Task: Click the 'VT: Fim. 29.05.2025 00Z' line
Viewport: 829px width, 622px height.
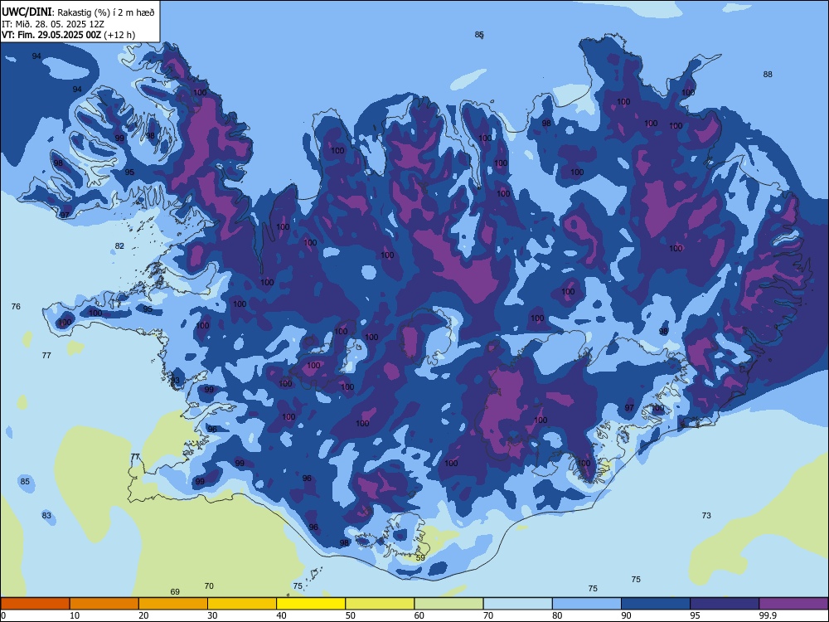Action: (x=68, y=35)
